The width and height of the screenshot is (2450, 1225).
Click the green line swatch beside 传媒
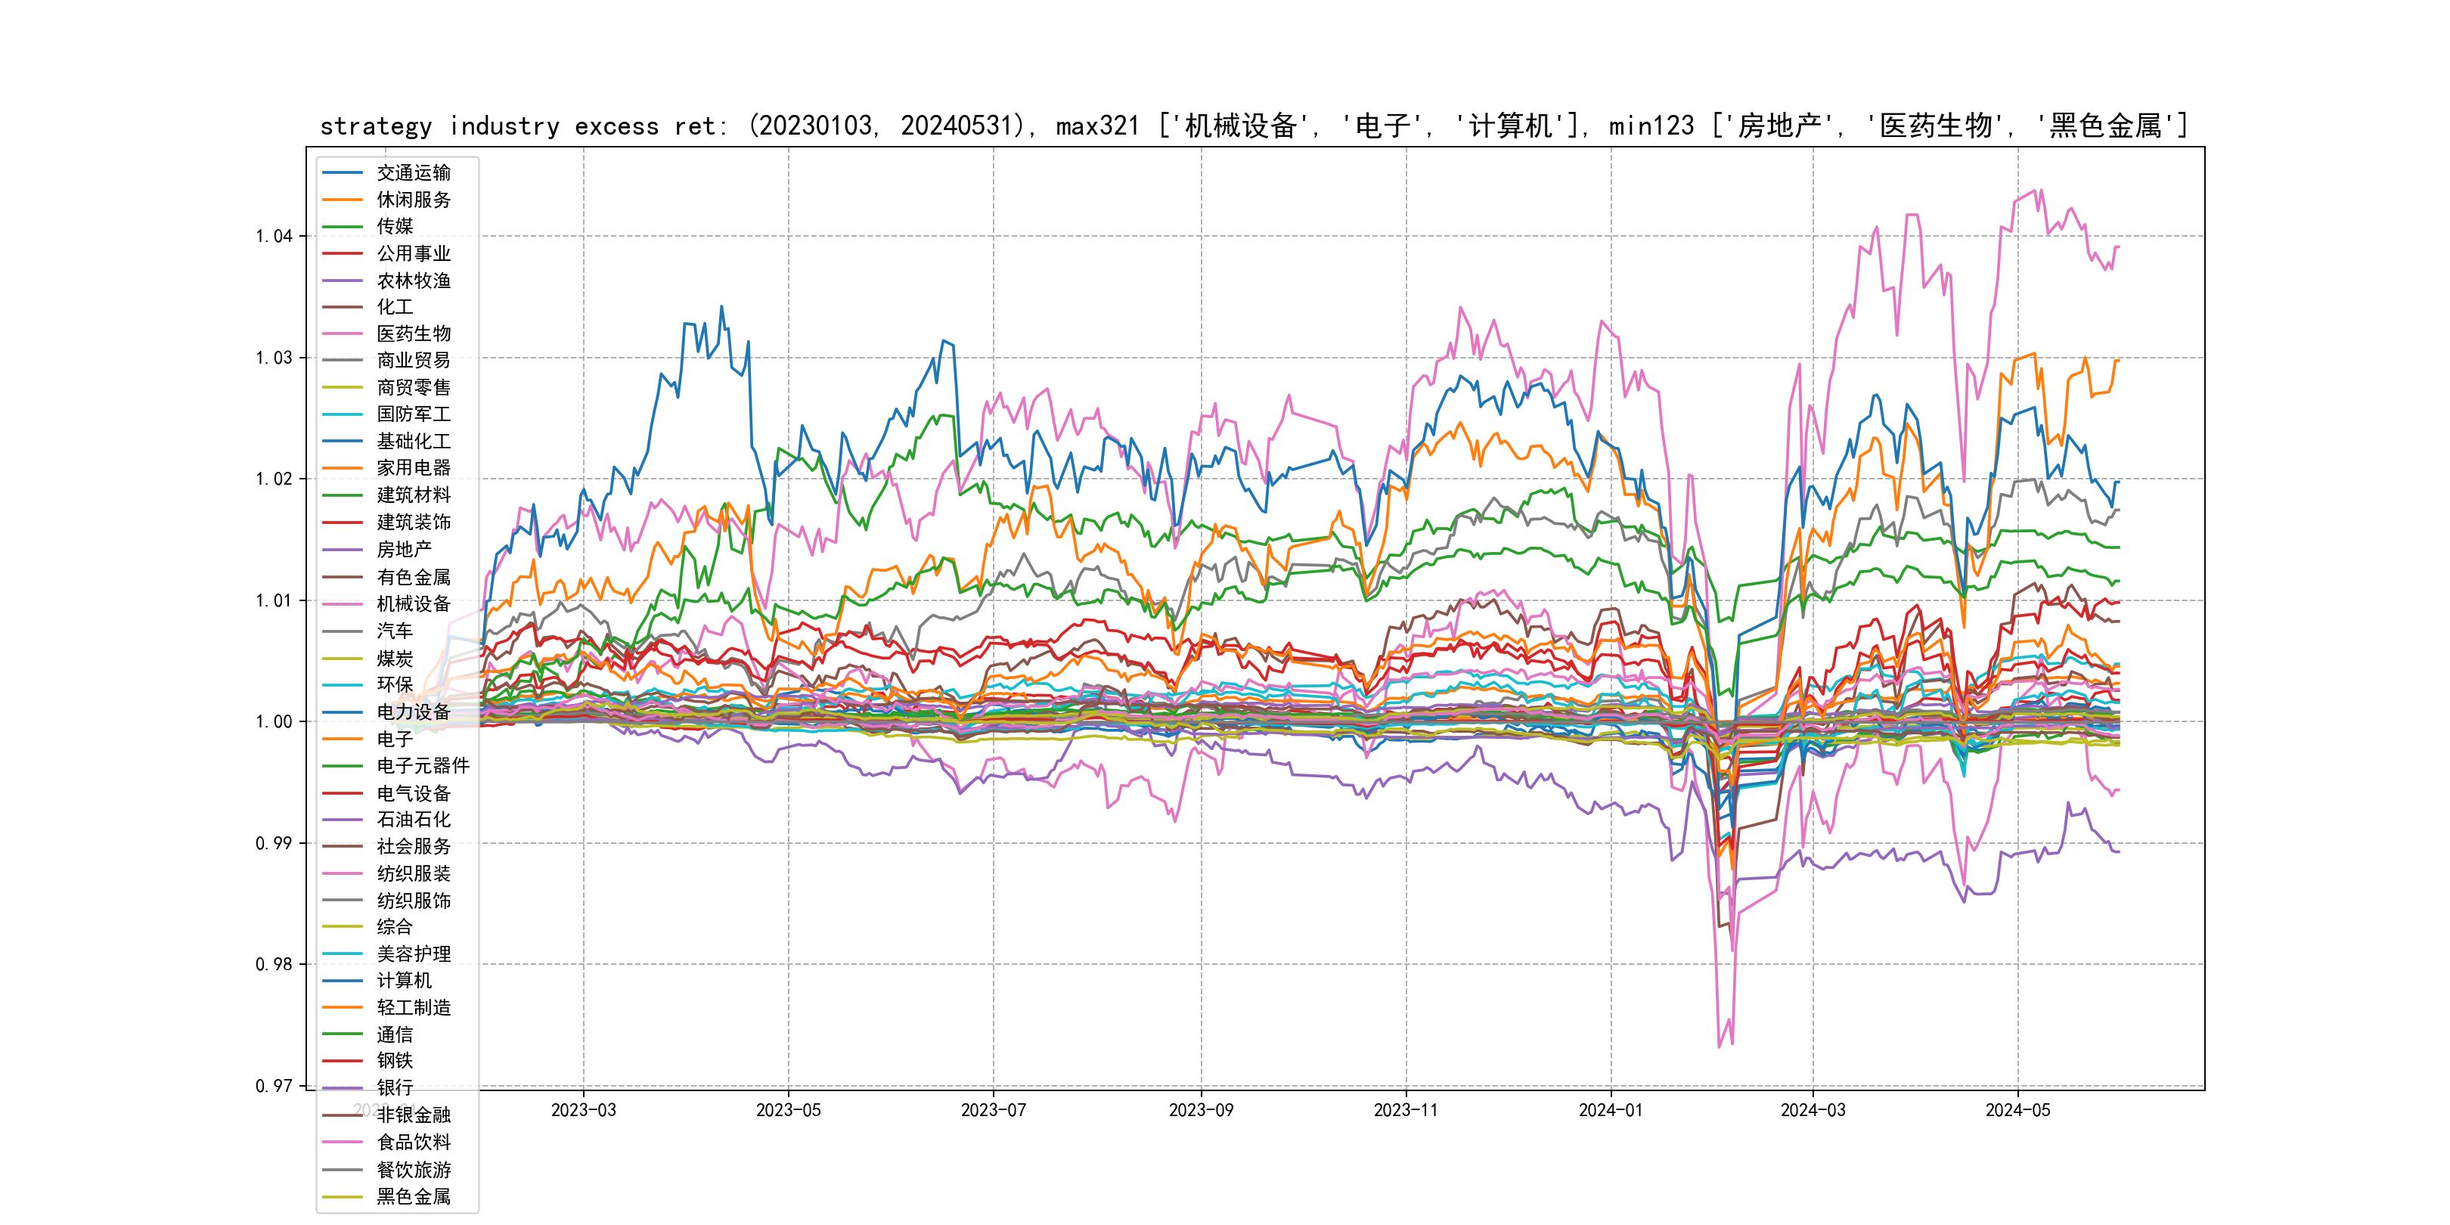(x=343, y=226)
